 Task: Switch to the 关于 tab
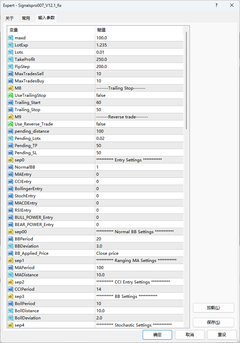[10, 18]
